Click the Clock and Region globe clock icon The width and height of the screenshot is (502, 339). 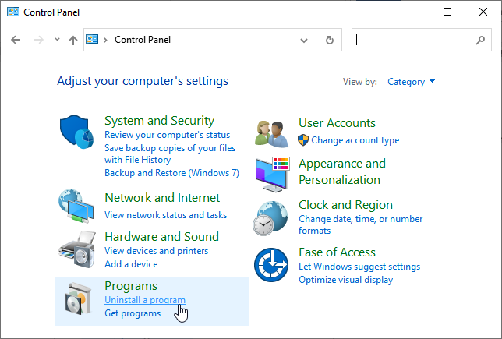click(x=270, y=218)
